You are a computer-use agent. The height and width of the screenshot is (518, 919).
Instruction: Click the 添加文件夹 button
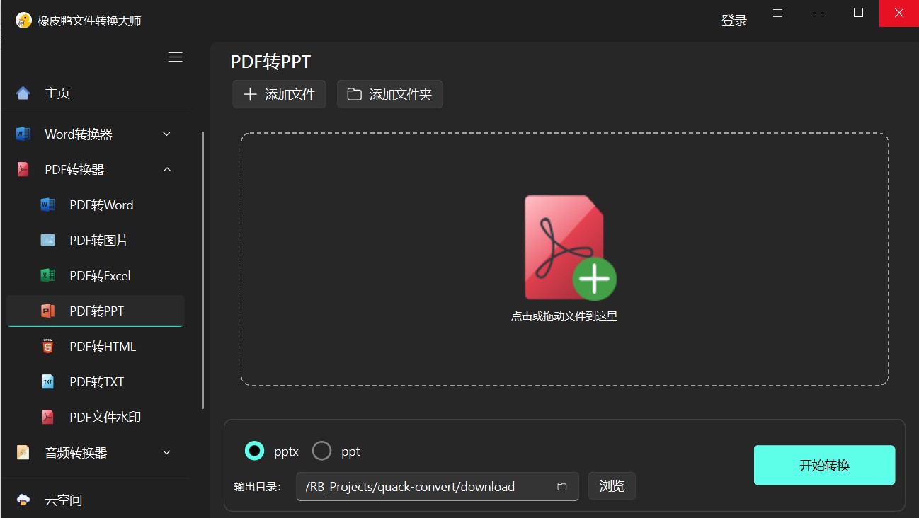389,94
